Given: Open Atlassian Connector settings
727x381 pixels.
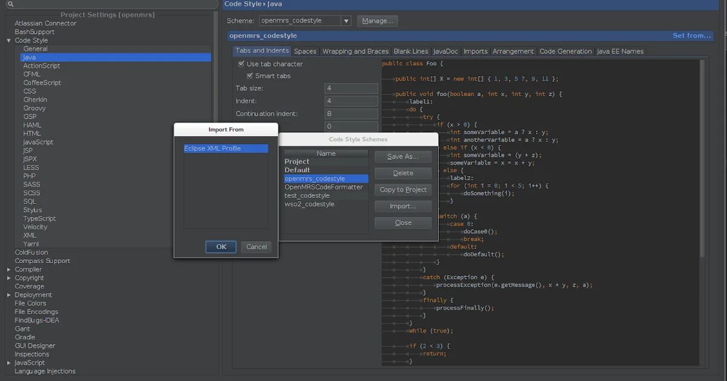Looking at the screenshot, I should coord(45,24).
